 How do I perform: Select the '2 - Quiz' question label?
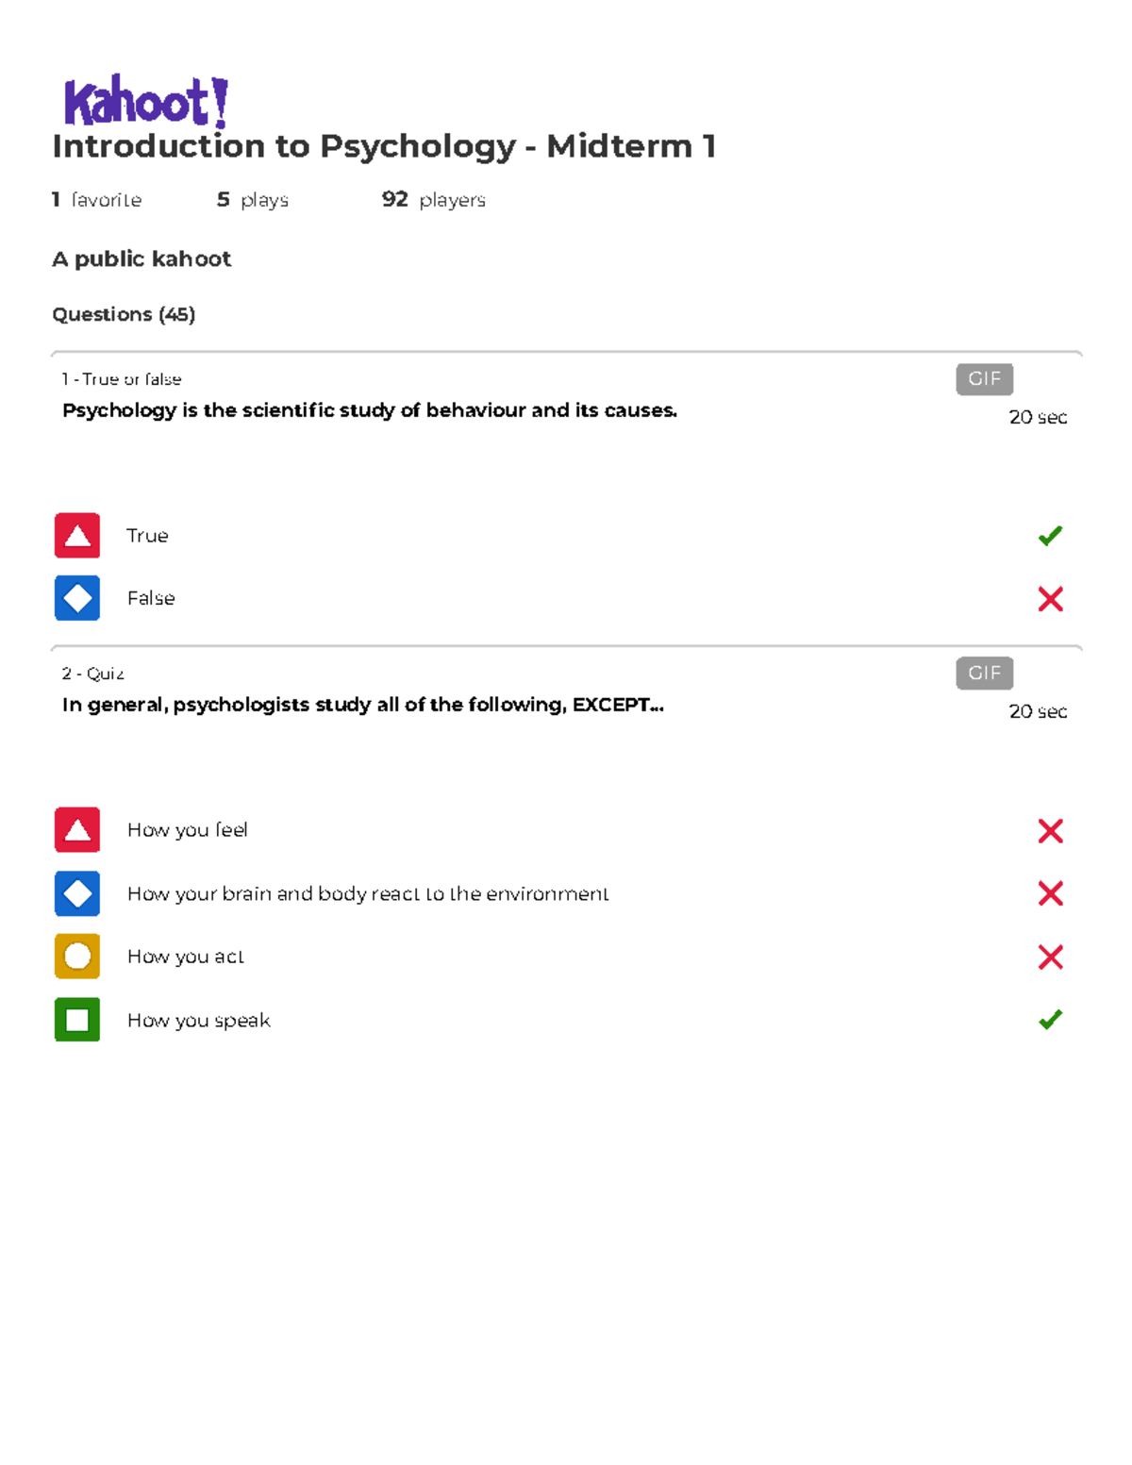pos(92,673)
